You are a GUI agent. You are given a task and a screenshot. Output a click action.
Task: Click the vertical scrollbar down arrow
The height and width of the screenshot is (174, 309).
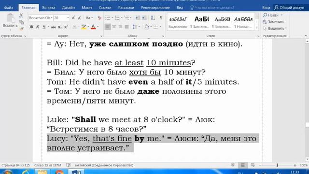[307, 159]
